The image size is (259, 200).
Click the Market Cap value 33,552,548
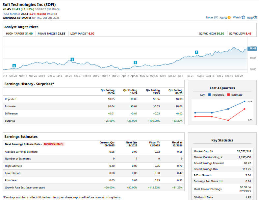pos(244,151)
